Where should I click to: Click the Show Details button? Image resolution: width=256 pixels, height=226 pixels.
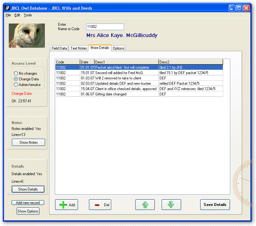pyautogui.click(x=28, y=189)
